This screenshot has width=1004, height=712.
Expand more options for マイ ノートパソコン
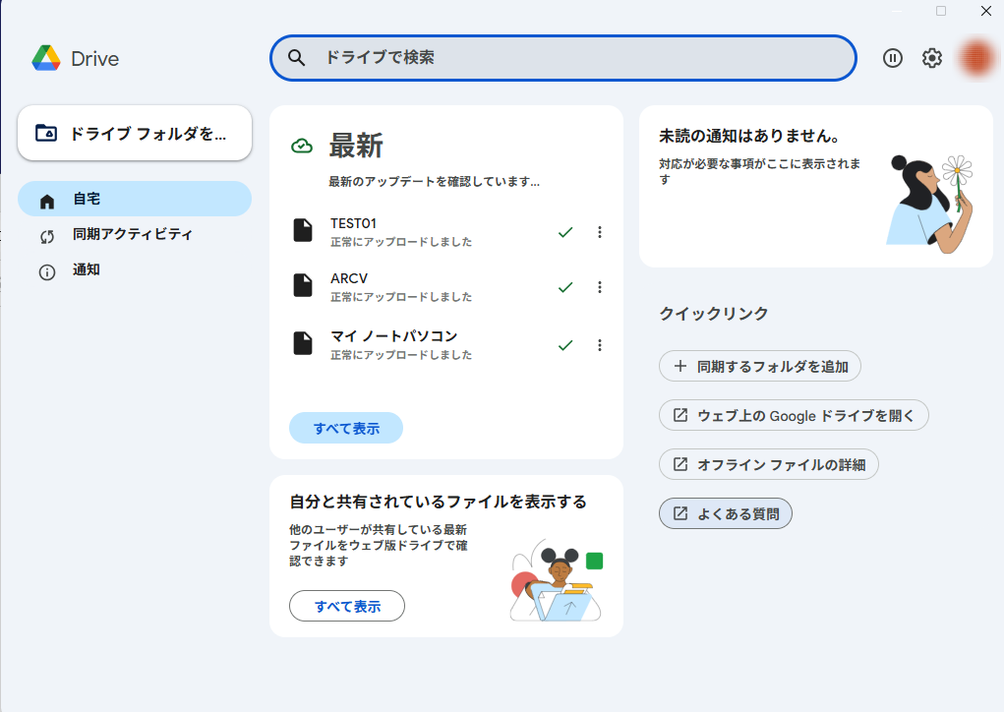pos(600,345)
